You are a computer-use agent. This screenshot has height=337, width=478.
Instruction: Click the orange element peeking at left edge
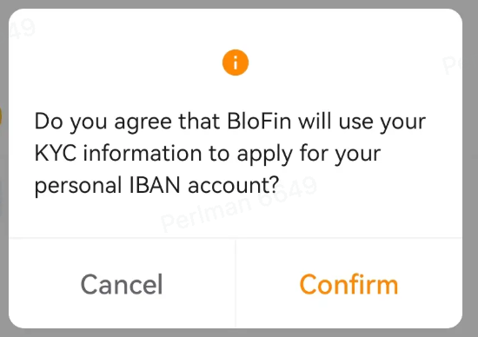tap(1, 116)
